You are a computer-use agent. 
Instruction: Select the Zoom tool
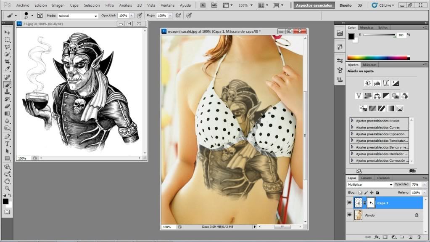pos(7,189)
